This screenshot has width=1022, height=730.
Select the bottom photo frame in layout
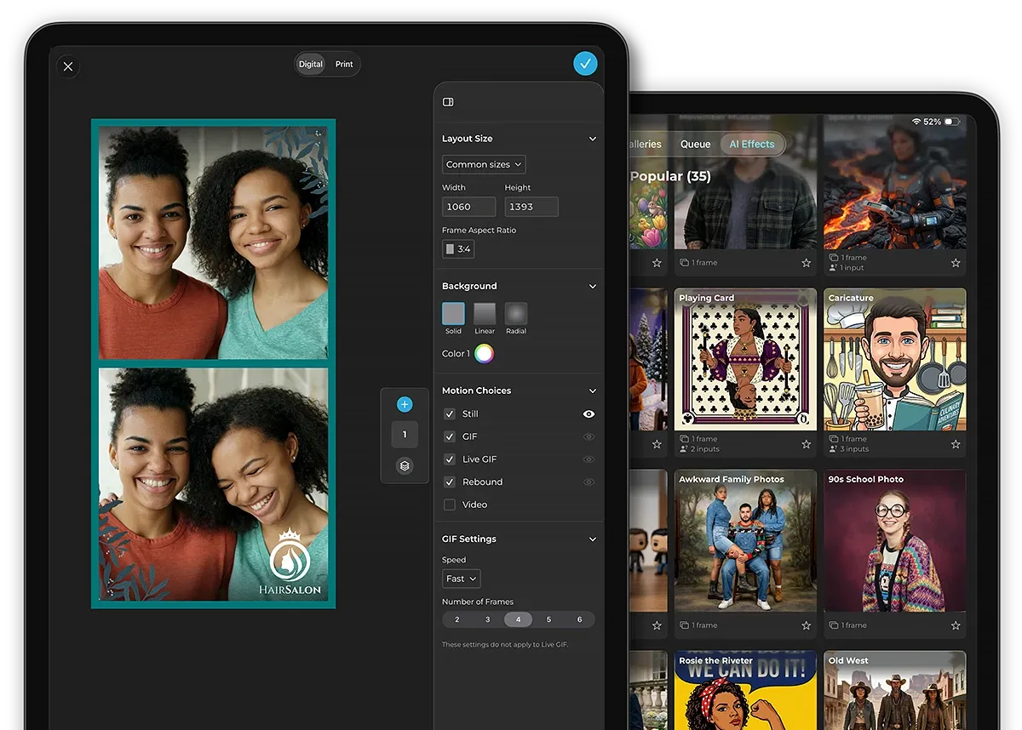click(214, 484)
